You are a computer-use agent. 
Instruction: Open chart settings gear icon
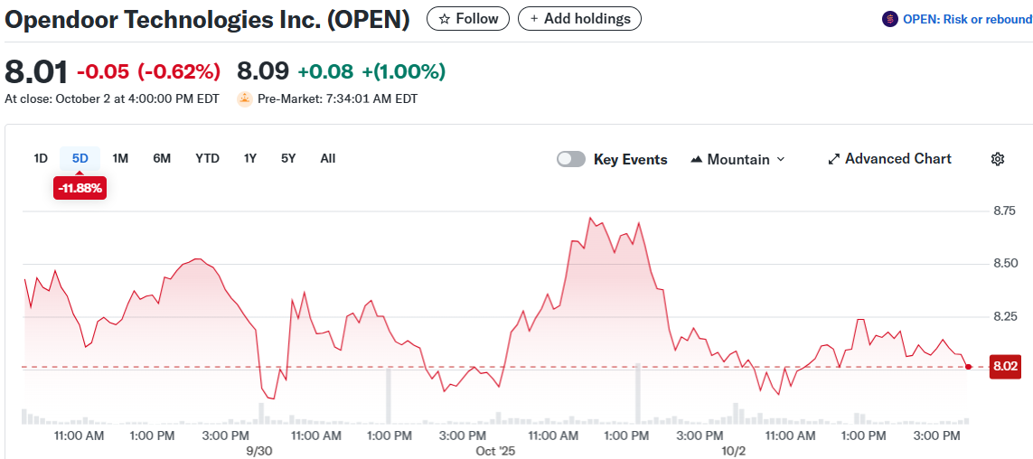pyautogui.click(x=998, y=159)
